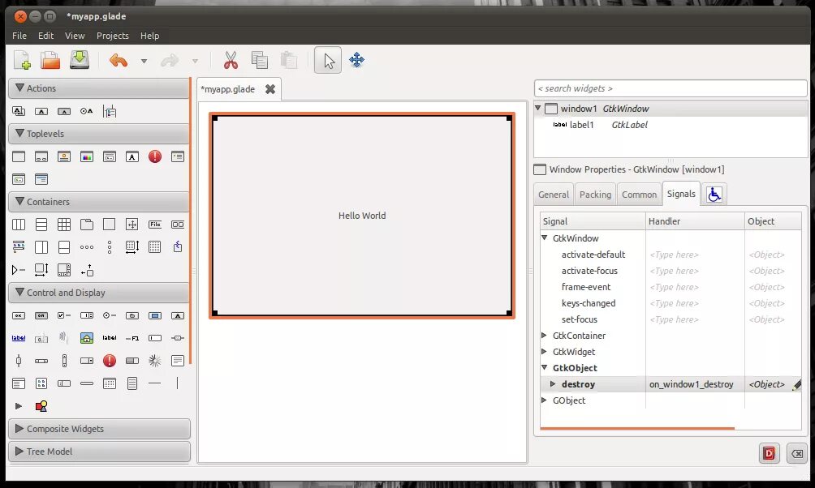This screenshot has height=488, width=815.
Task: Select the Table container
Action: pyautogui.click(x=64, y=225)
